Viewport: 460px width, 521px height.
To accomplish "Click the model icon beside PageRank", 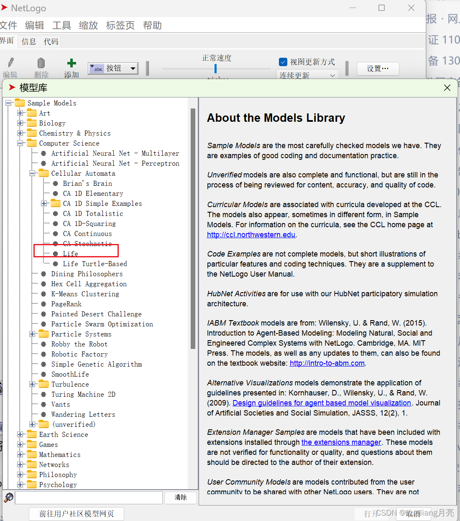I will pos(43,304).
